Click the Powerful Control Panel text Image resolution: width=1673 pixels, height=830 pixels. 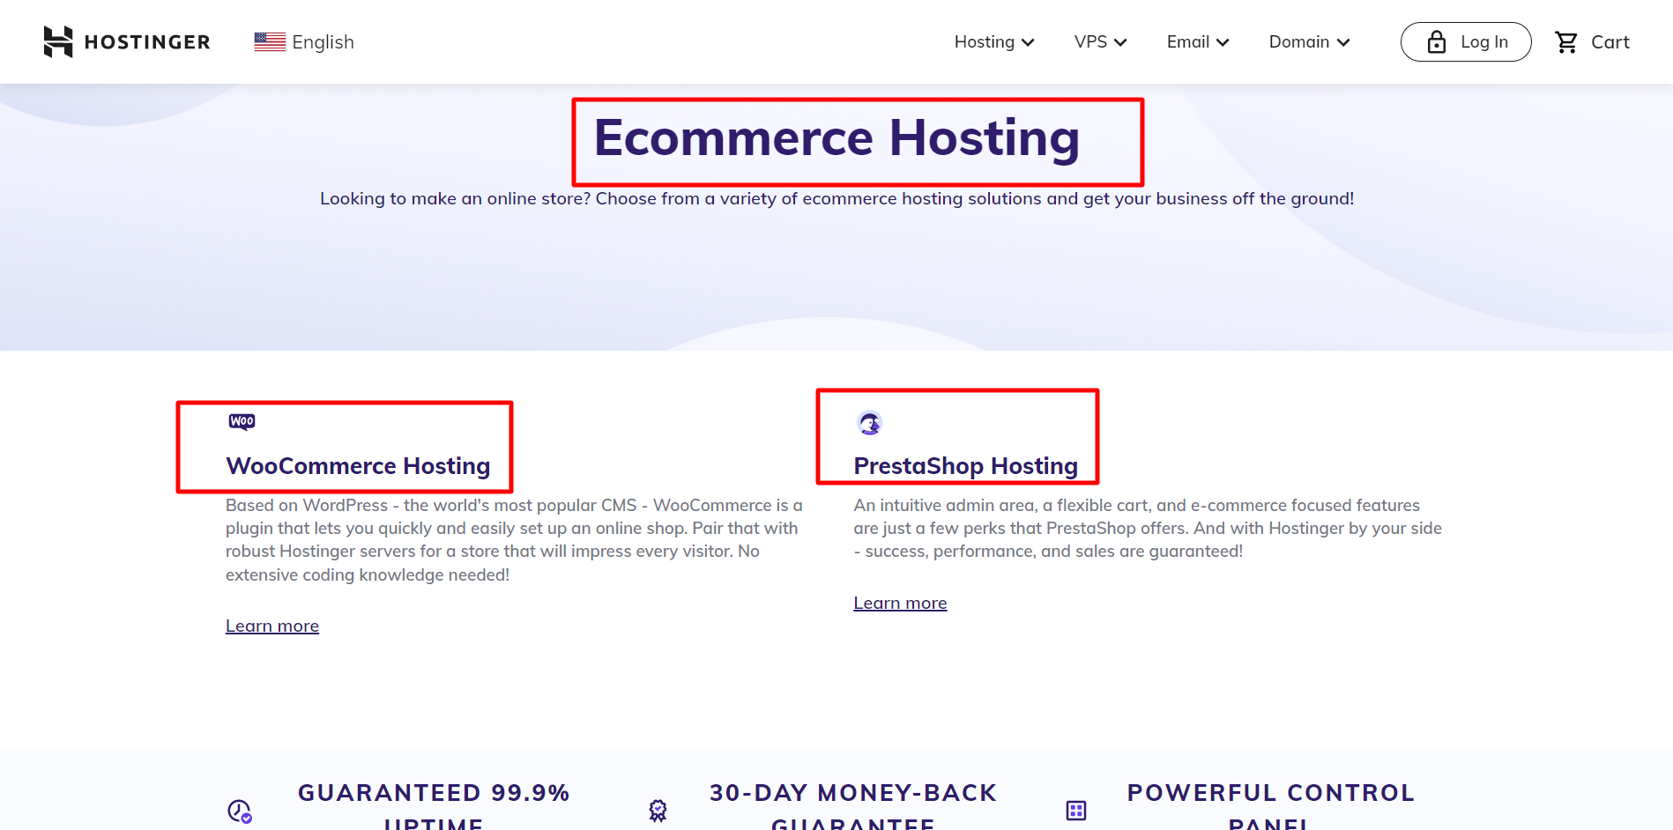[x=1270, y=806]
